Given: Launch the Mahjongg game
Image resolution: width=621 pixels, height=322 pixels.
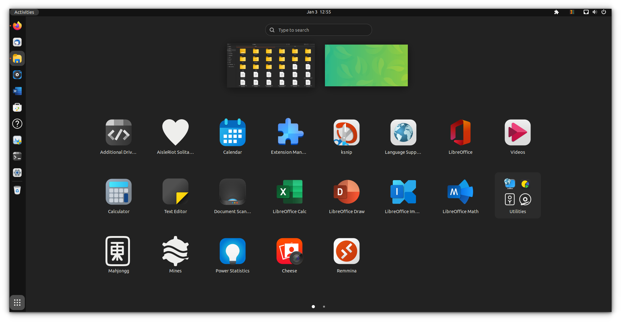Looking at the screenshot, I should coord(118,251).
